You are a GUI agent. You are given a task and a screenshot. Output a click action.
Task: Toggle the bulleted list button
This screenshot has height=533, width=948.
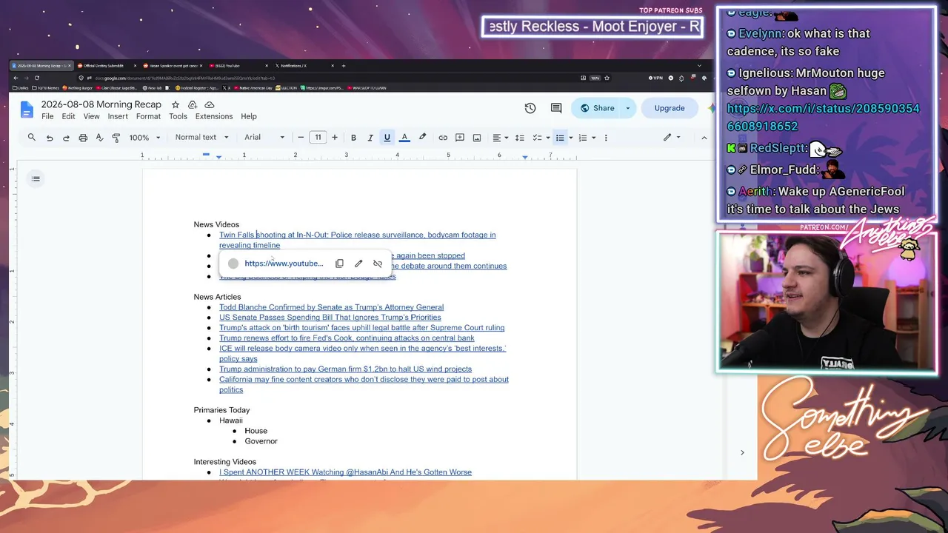[x=560, y=138]
